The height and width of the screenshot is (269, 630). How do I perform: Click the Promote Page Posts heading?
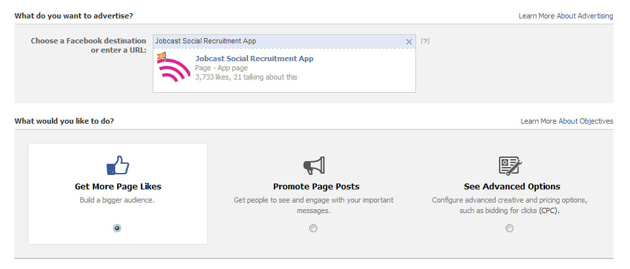(x=316, y=187)
